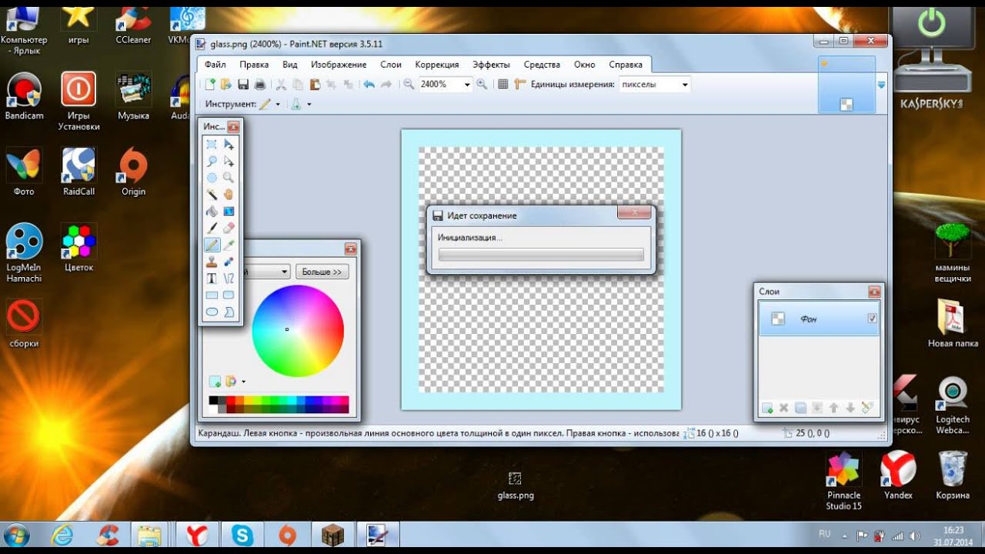The height and width of the screenshot is (554, 985).
Task: Pick a hue on the color wheel
Action: click(x=298, y=331)
